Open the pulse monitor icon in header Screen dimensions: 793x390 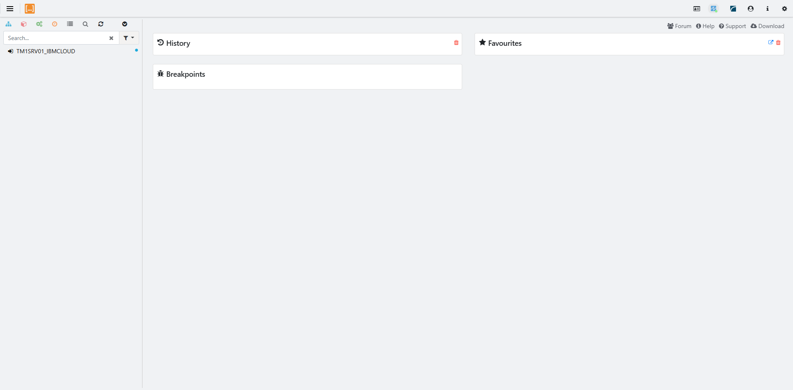tap(713, 9)
